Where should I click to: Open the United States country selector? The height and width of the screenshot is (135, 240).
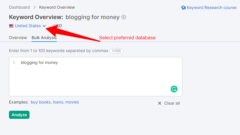tap(27, 26)
